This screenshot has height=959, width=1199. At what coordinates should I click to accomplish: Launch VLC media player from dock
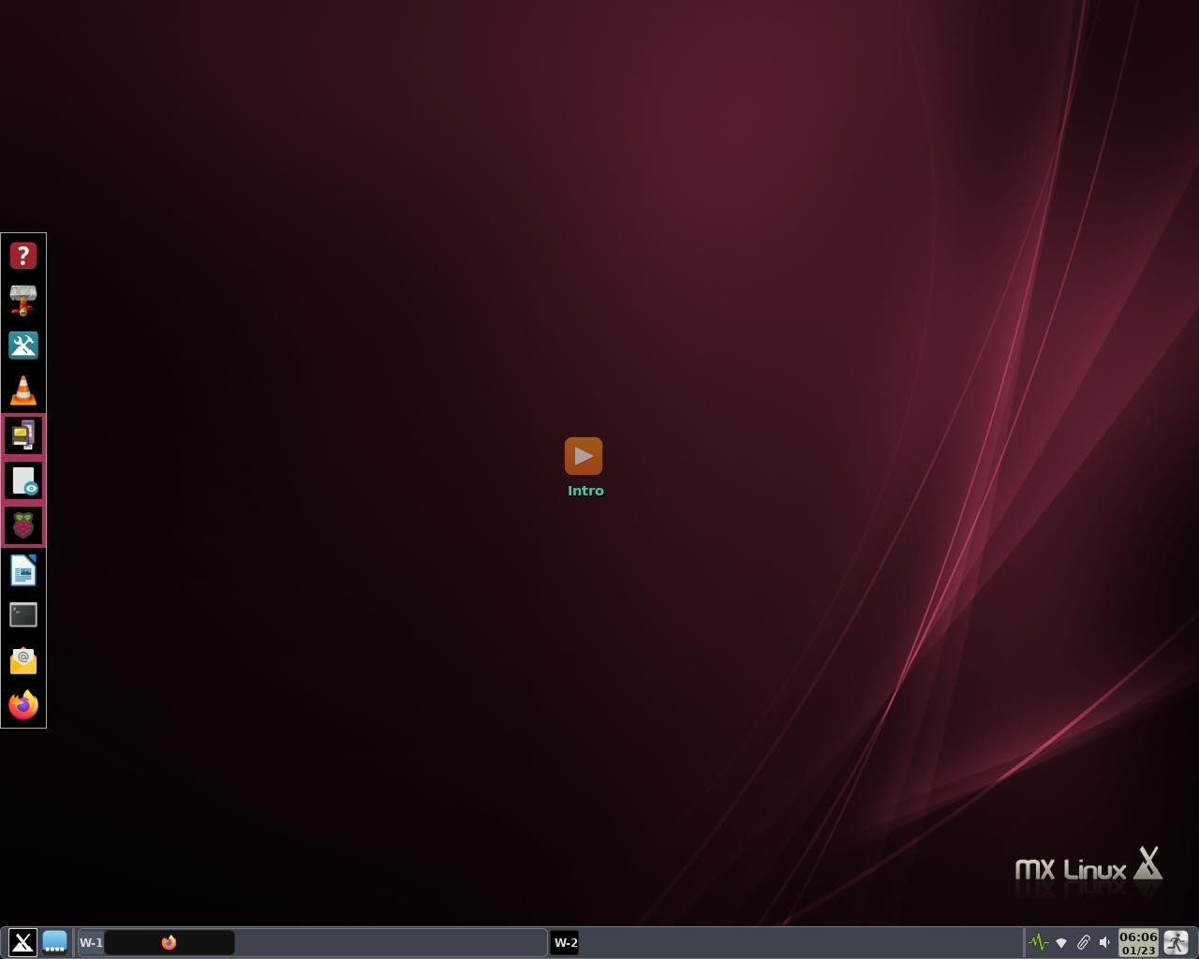point(23,391)
